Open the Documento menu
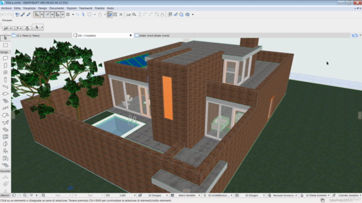Image resolution: width=362 pixels, height=203 pixels. [57, 8]
